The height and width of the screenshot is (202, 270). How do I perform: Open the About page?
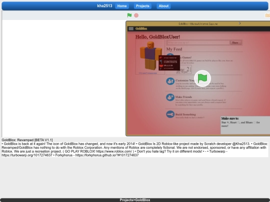(163, 6)
